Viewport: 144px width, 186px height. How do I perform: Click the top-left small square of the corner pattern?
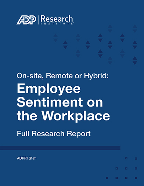126,158
